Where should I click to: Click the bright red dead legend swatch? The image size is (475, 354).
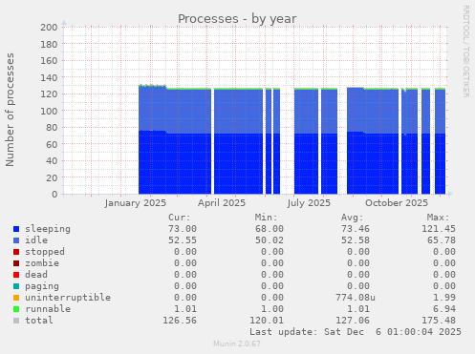point(16,275)
